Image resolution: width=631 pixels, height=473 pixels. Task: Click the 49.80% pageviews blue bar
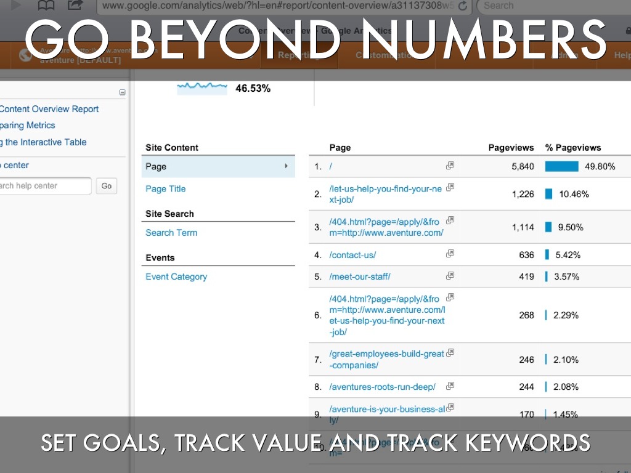pos(561,166)
